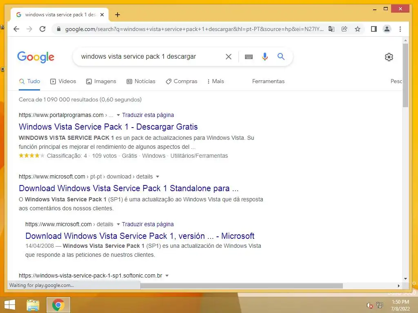Viewport: 418px width, 313px height.
Task: Open the Mais filters menu
Action: 216,81
